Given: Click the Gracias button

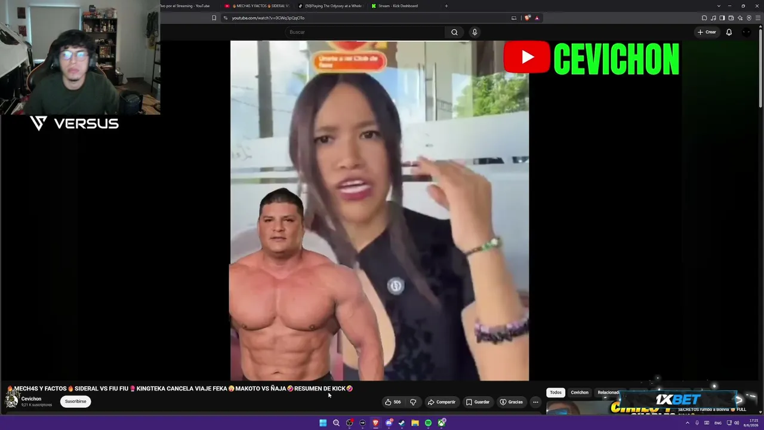Looking at the screenshot, I should pyautogui.click(x=512, y=402).
